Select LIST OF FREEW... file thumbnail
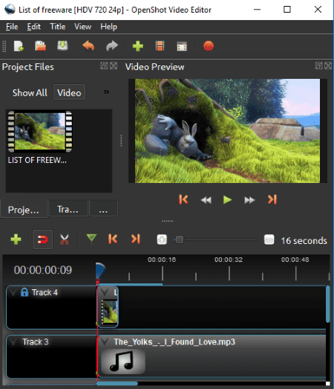This screenshot has width=334, height=389. coord(40,137)
